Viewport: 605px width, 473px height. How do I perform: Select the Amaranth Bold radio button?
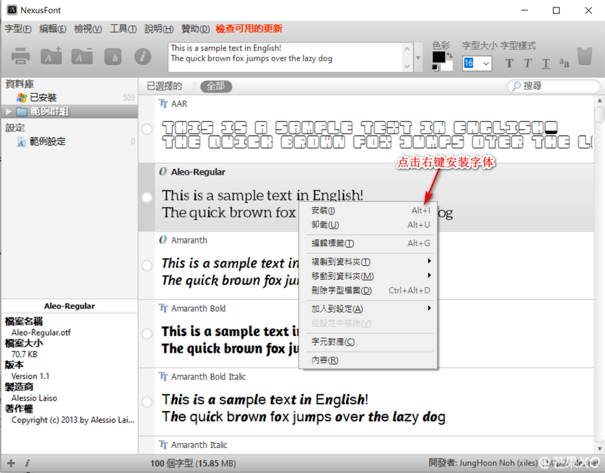coord(147,333)
